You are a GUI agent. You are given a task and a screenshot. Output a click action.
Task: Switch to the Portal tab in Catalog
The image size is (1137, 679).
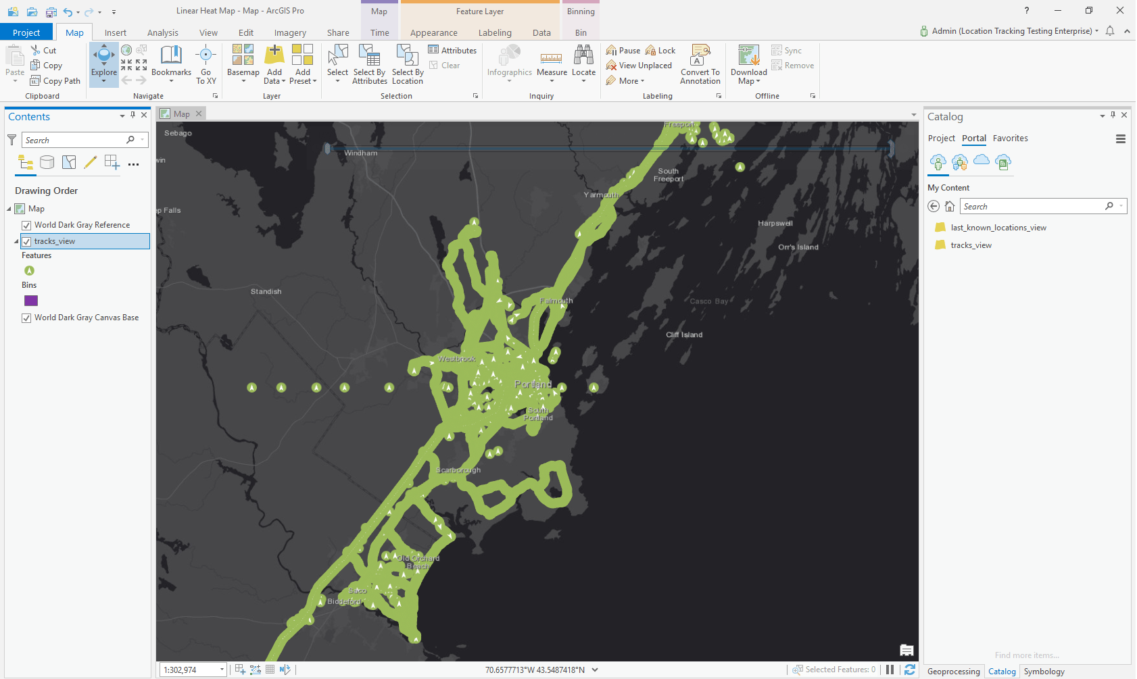pyautogui.click(x=974, y=138)
